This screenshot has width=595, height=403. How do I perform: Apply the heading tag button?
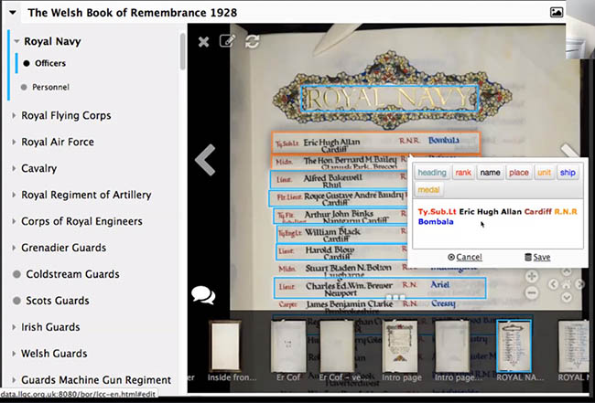(432, 173)
